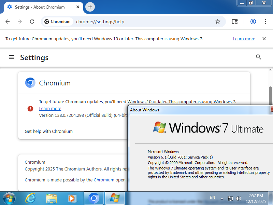
Task: Click the Chromium open source link
Action: (x=104, y=180)
